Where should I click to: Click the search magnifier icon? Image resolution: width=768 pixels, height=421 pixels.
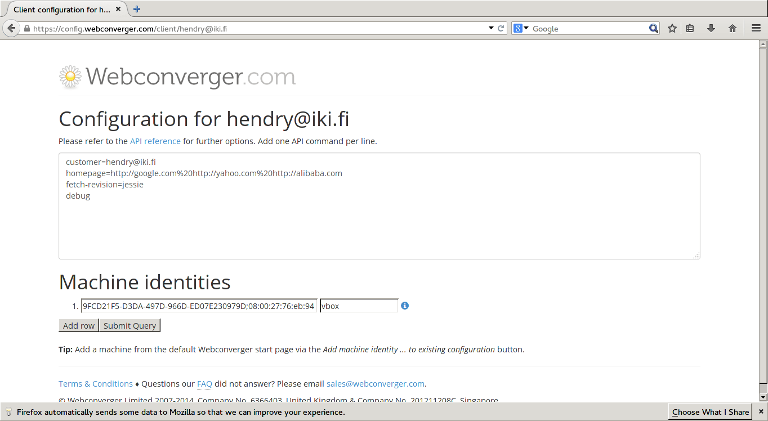pos(653,28)
